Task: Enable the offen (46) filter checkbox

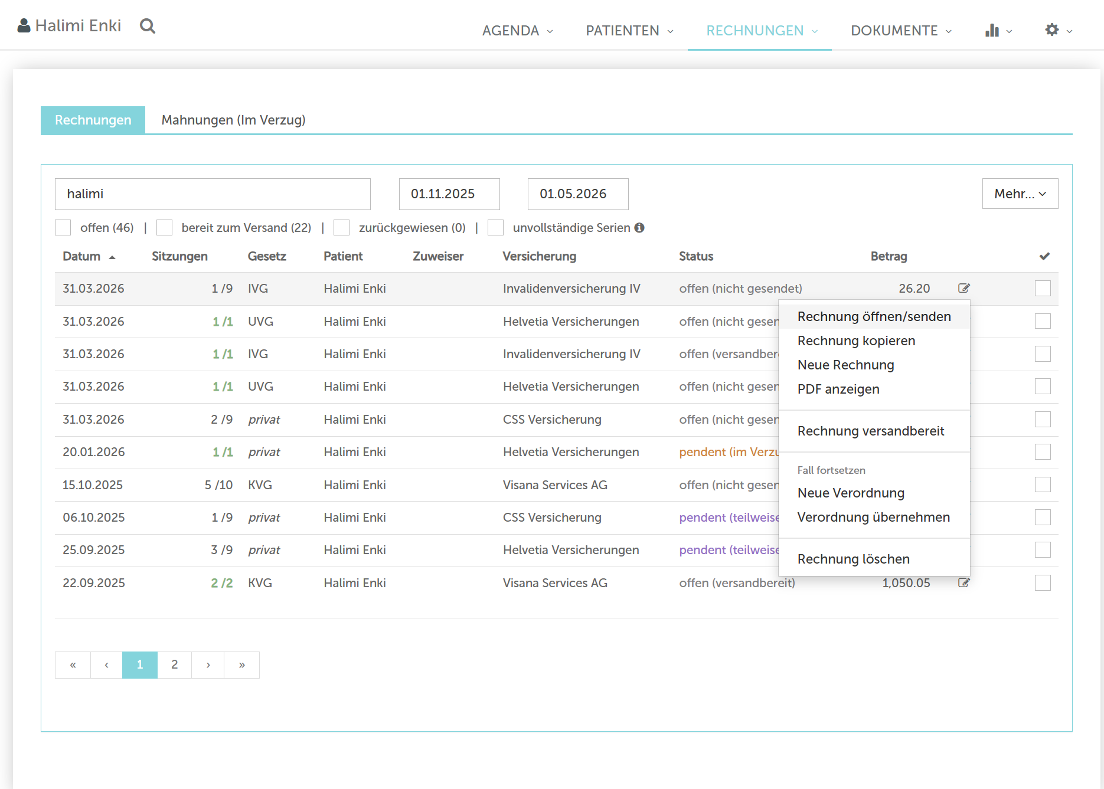Action: click(63, 228)
